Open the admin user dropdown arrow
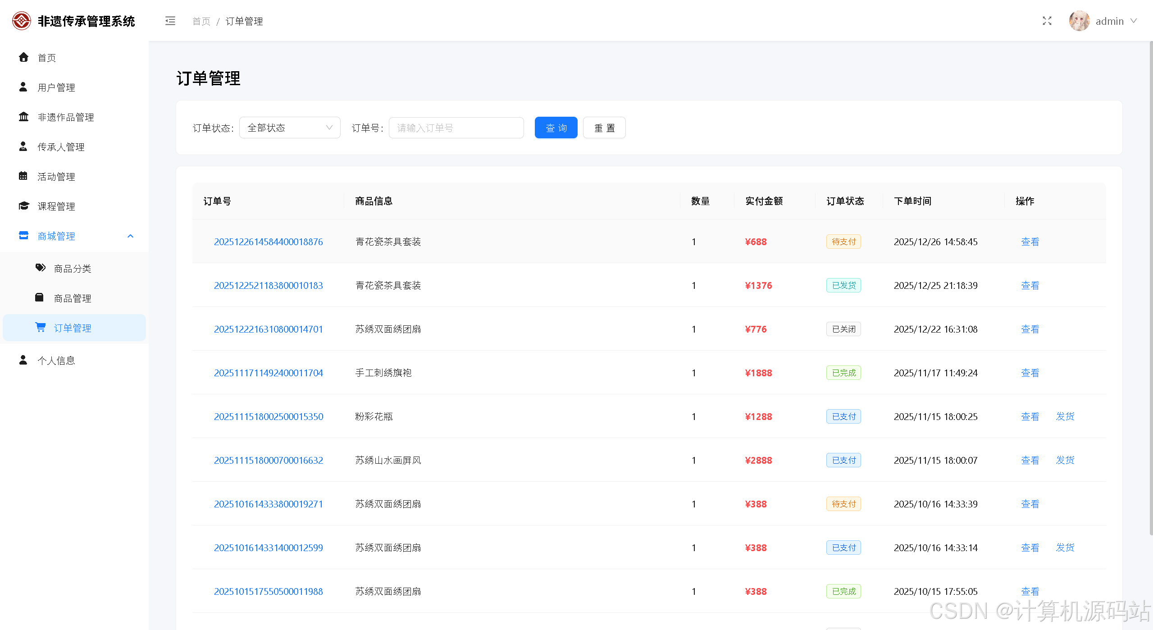 1134,21
